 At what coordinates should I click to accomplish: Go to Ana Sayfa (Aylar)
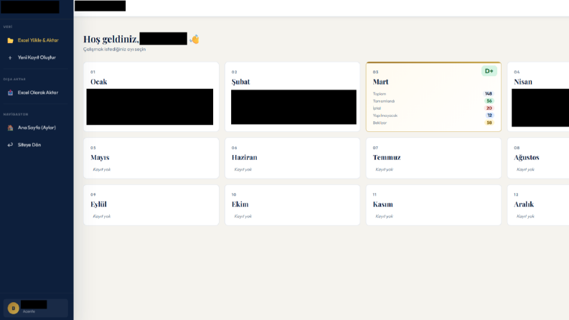36,128
